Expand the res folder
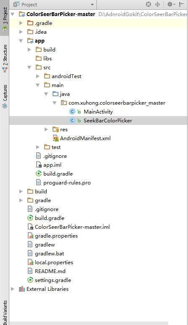Image resolution: width=188 pixels, height=325 pixels. [46, 130]
